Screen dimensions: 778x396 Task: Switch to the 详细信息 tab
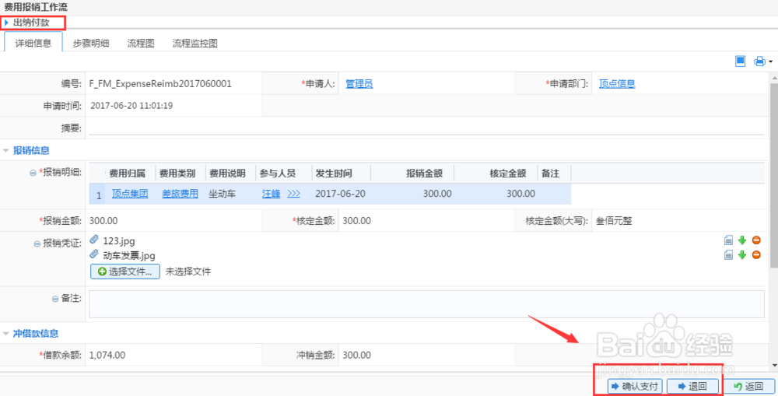pyautogui.click(x=33, y=43)
